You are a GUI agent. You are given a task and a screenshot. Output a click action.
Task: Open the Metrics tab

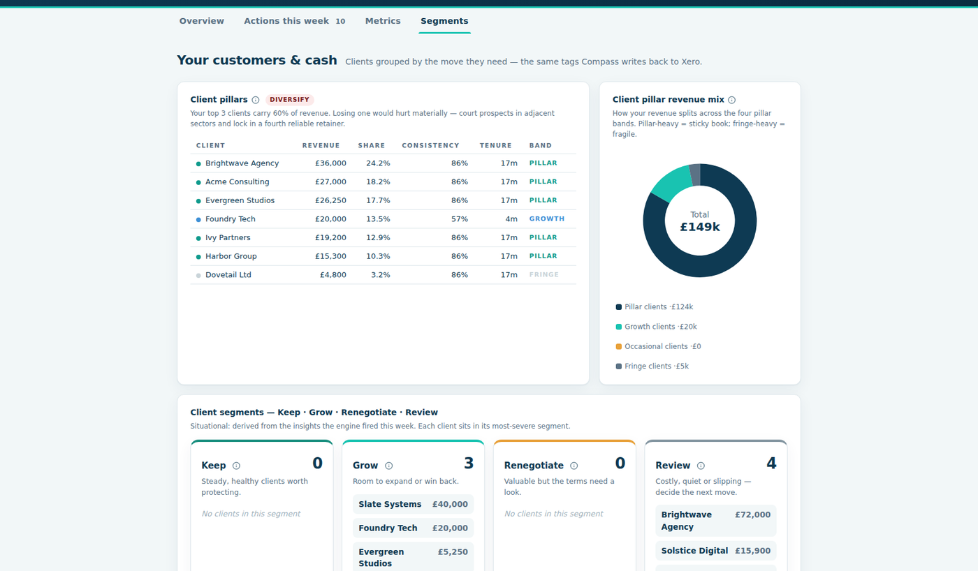click(x=383, y=21)
